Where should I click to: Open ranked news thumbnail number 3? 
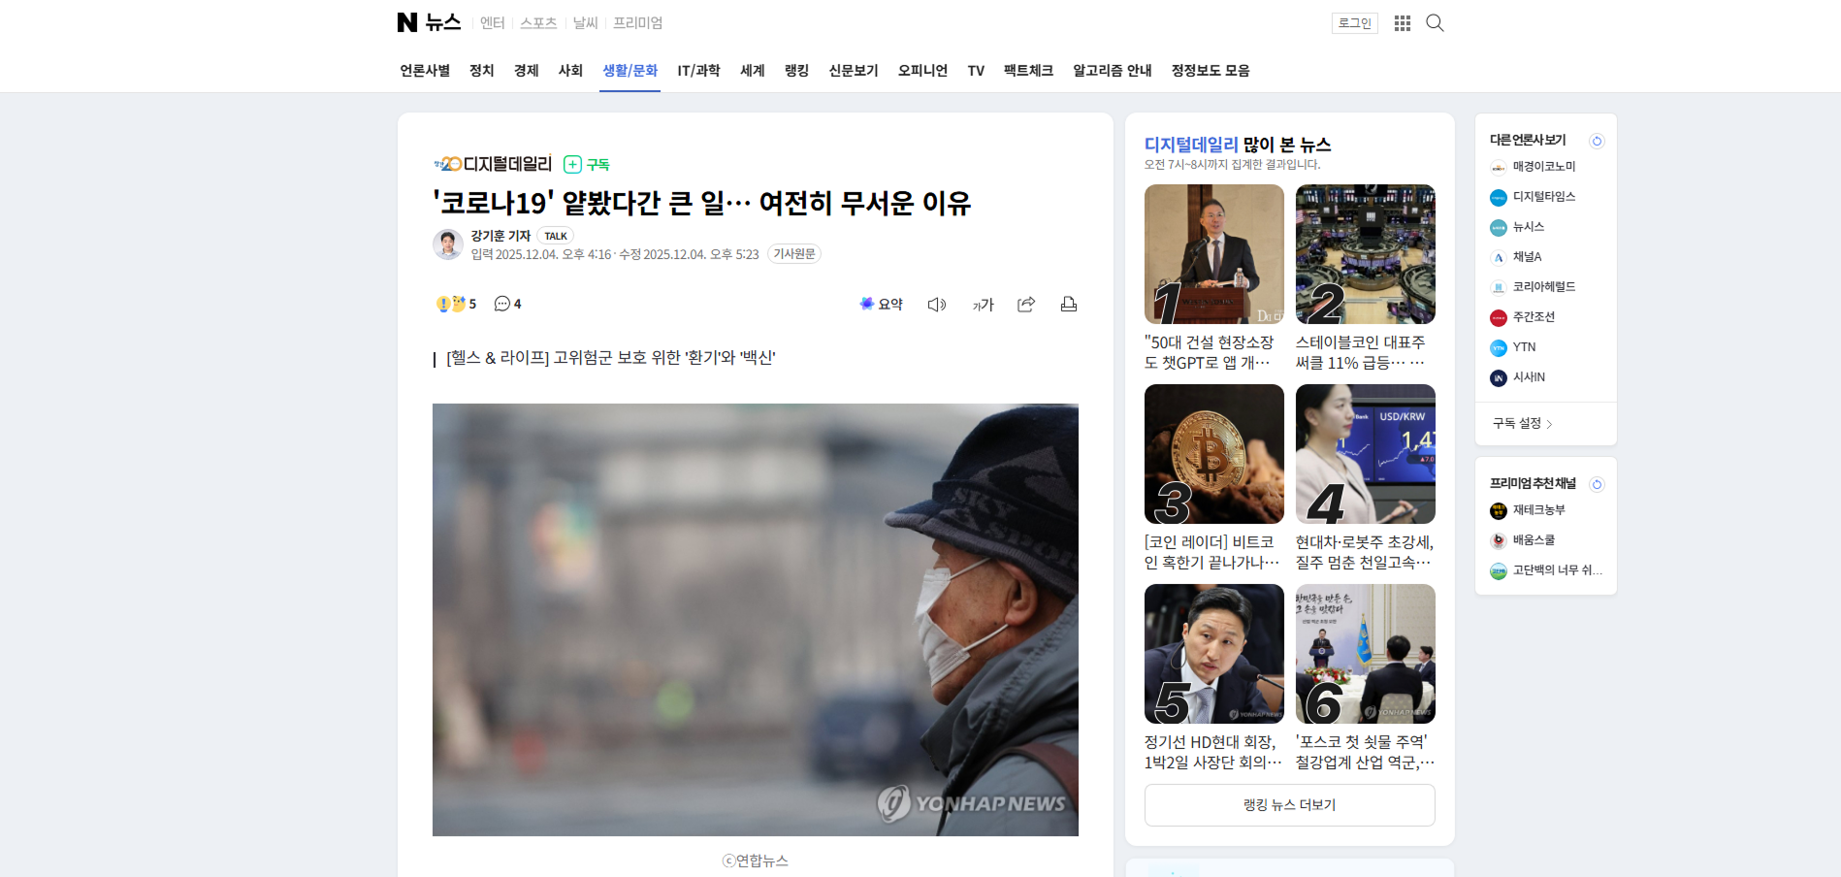tap(1213, 454)
